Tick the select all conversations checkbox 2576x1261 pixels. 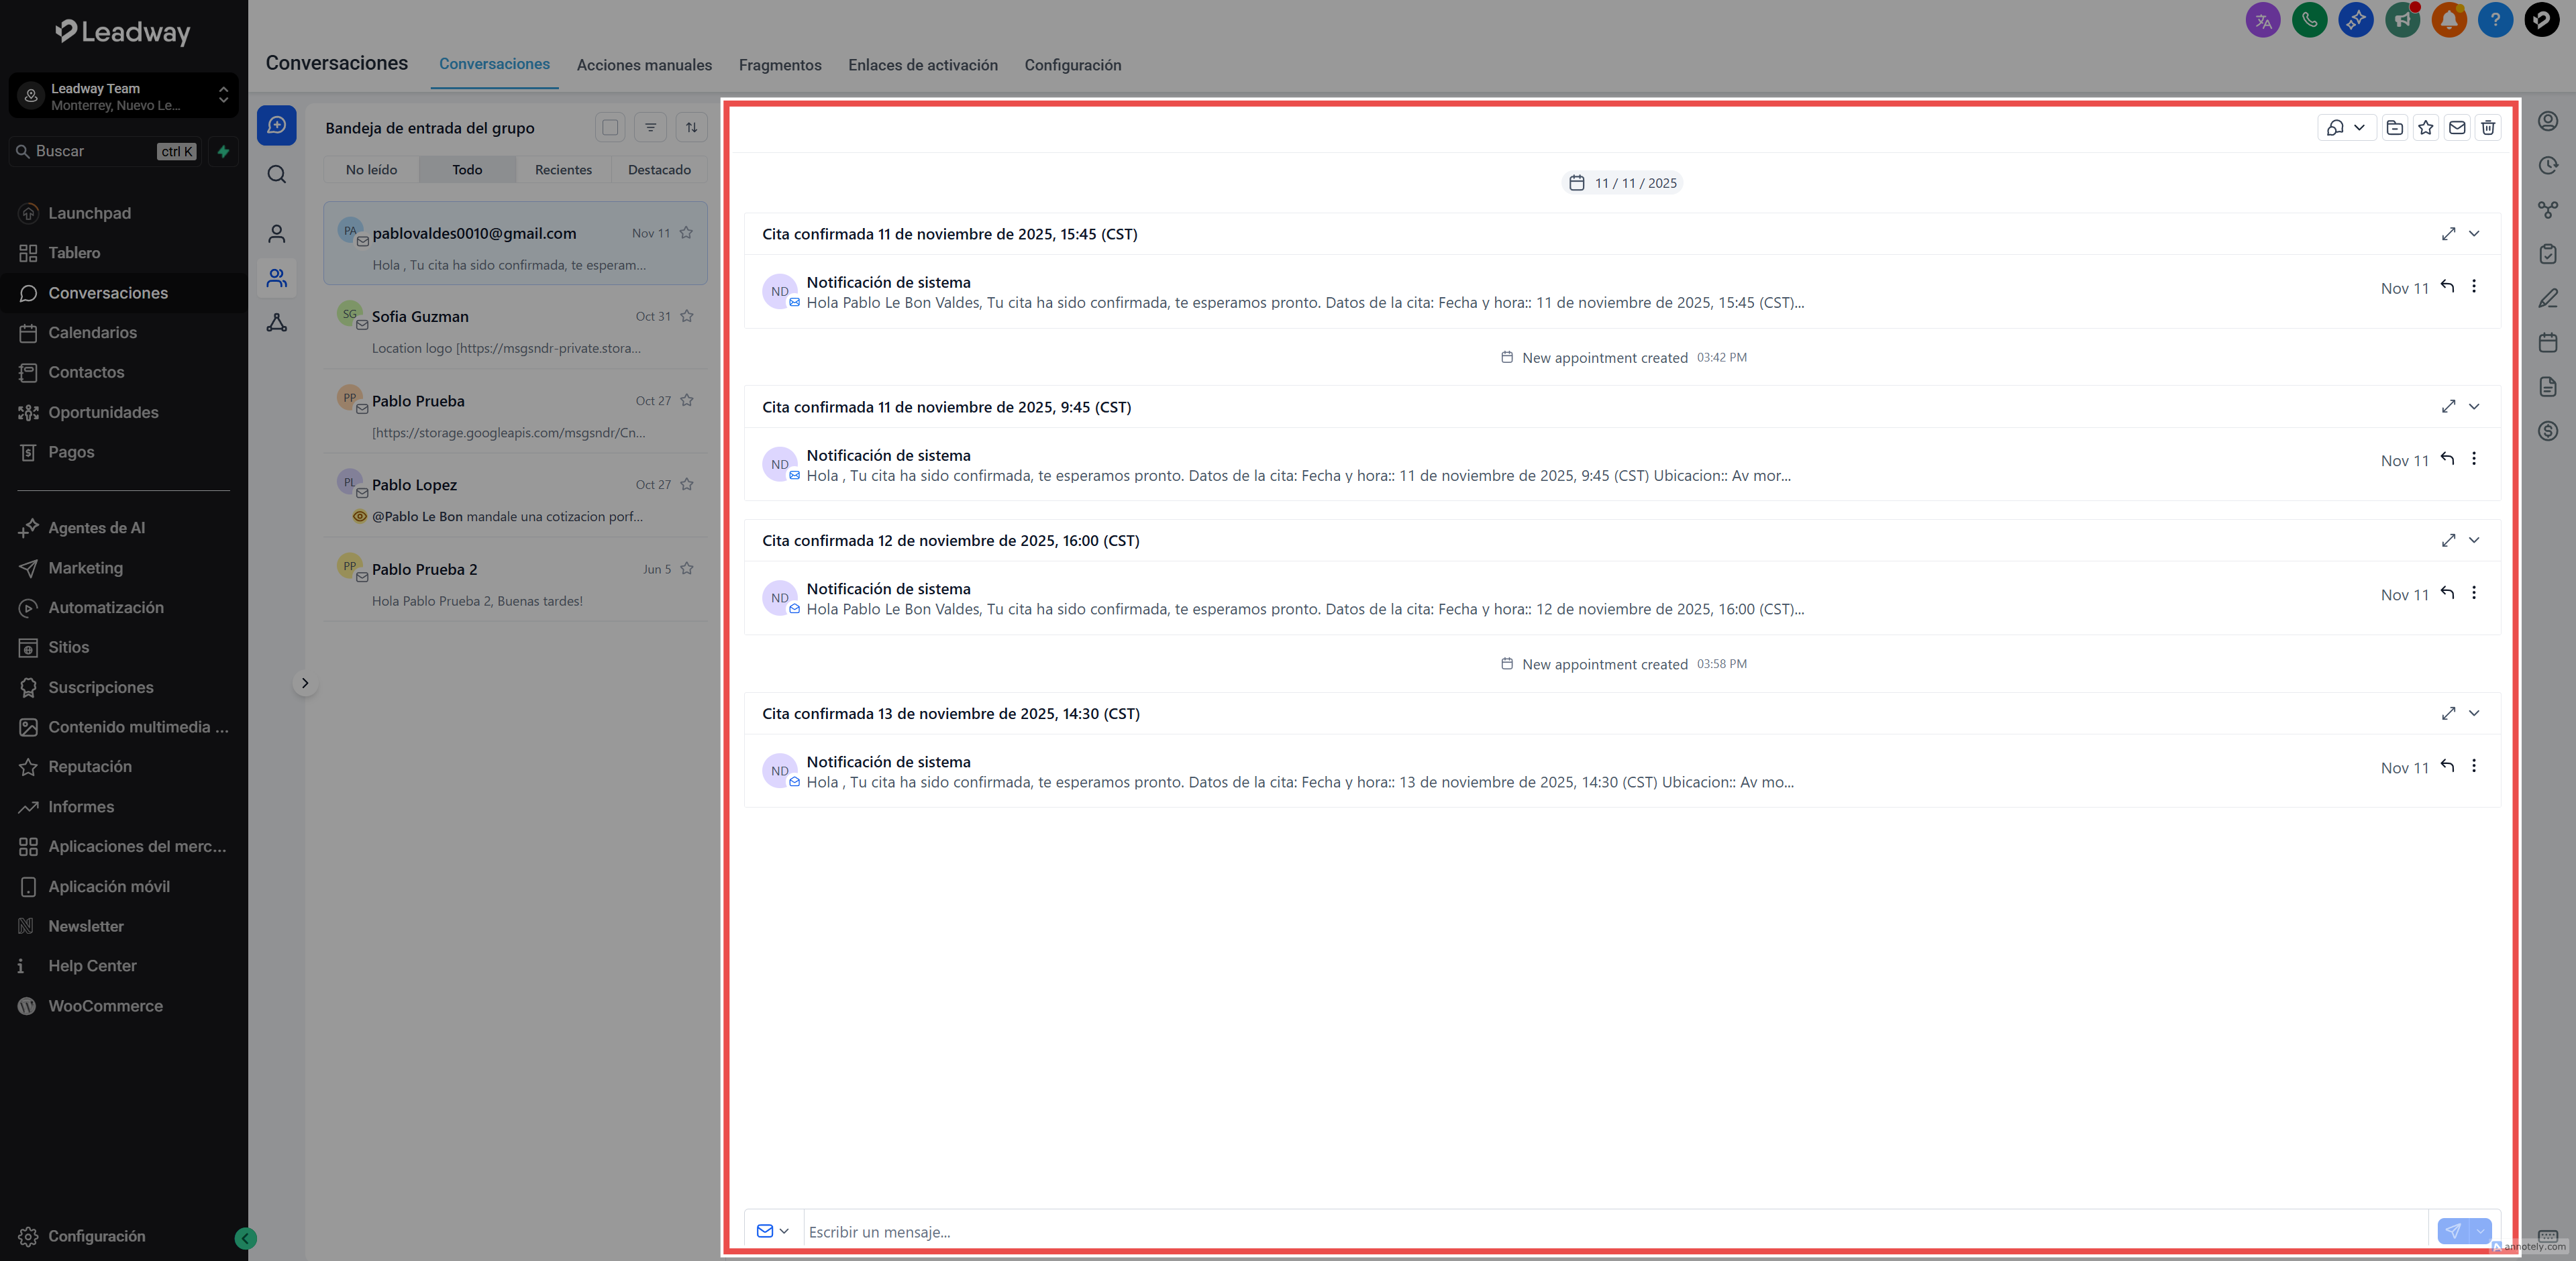click(609, 127)
